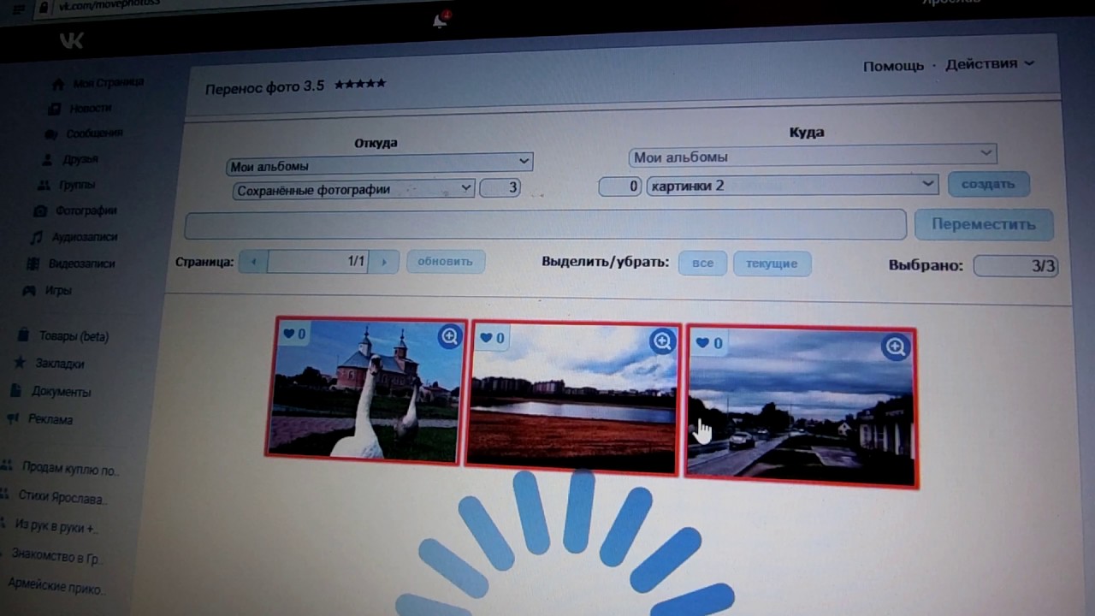Open Стихи Ярослава group link
This screenshot has width=1095, height=616.
tap(61, 497)
